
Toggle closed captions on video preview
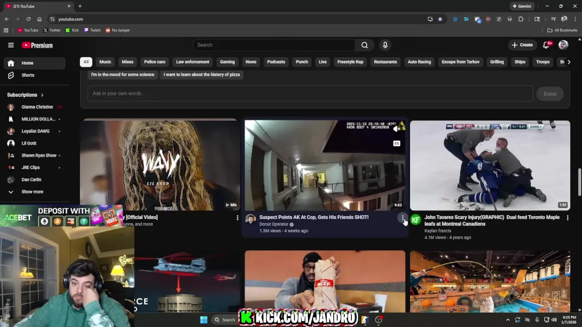point(396,144)
